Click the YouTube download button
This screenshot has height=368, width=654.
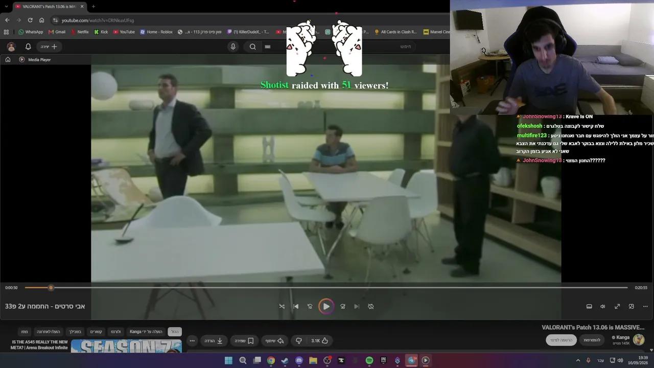[214, 340]
